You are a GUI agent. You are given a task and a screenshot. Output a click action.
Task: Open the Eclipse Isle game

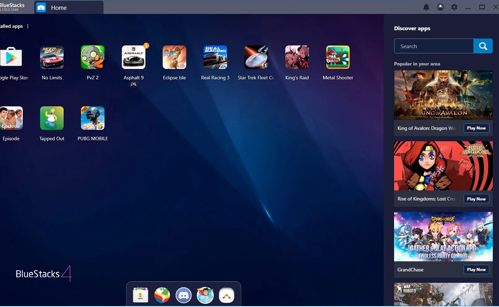click(x=174, y=57)
